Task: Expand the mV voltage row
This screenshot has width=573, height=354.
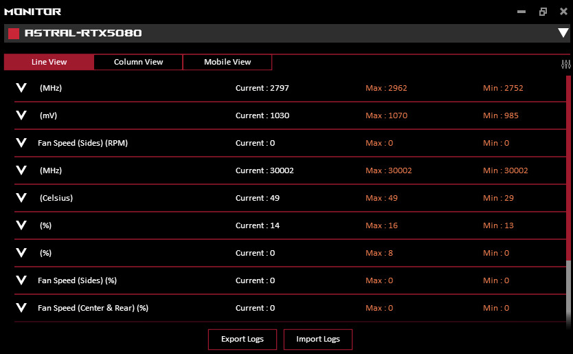Action: click(x=21, y=115)
